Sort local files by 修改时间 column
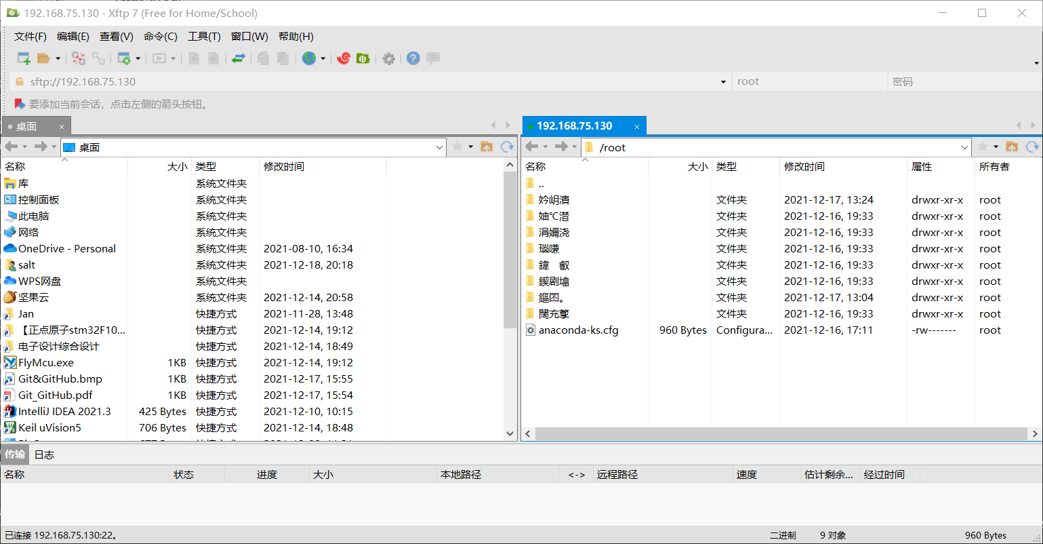 323,166
